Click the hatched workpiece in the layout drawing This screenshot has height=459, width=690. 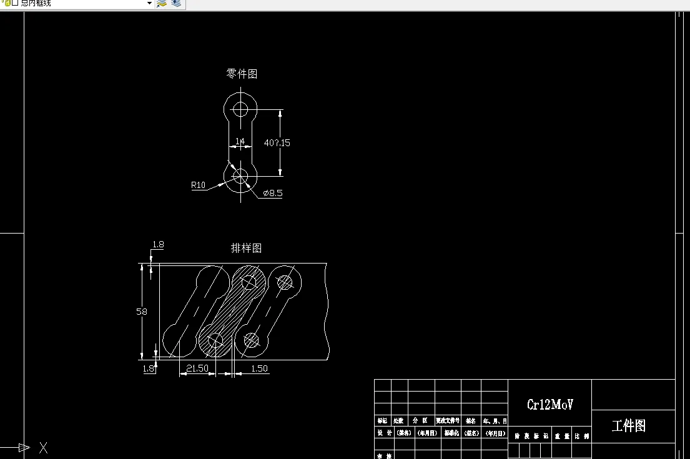coord(234,309)
